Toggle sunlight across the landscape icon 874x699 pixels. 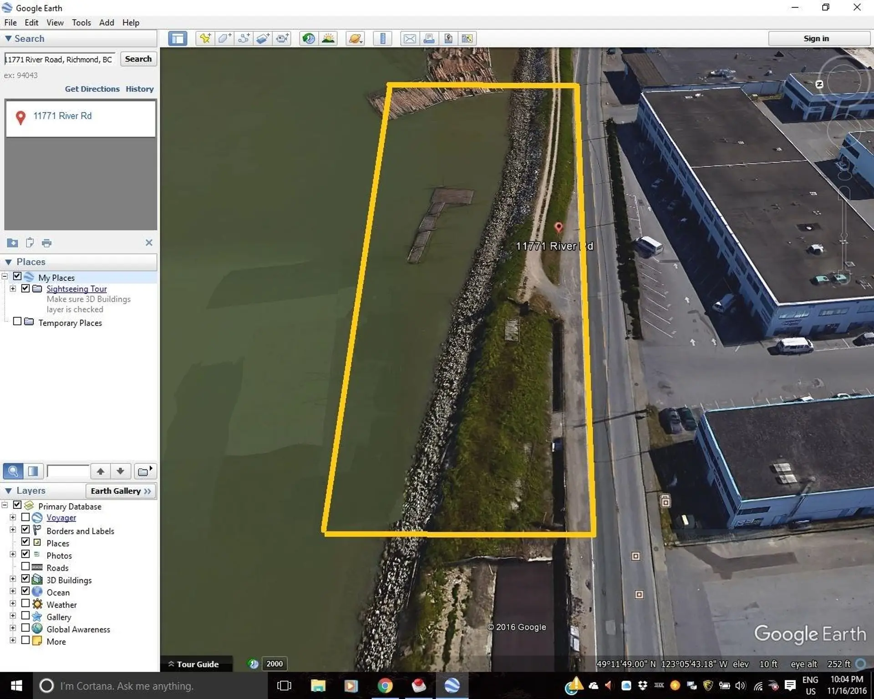(328, 39)
